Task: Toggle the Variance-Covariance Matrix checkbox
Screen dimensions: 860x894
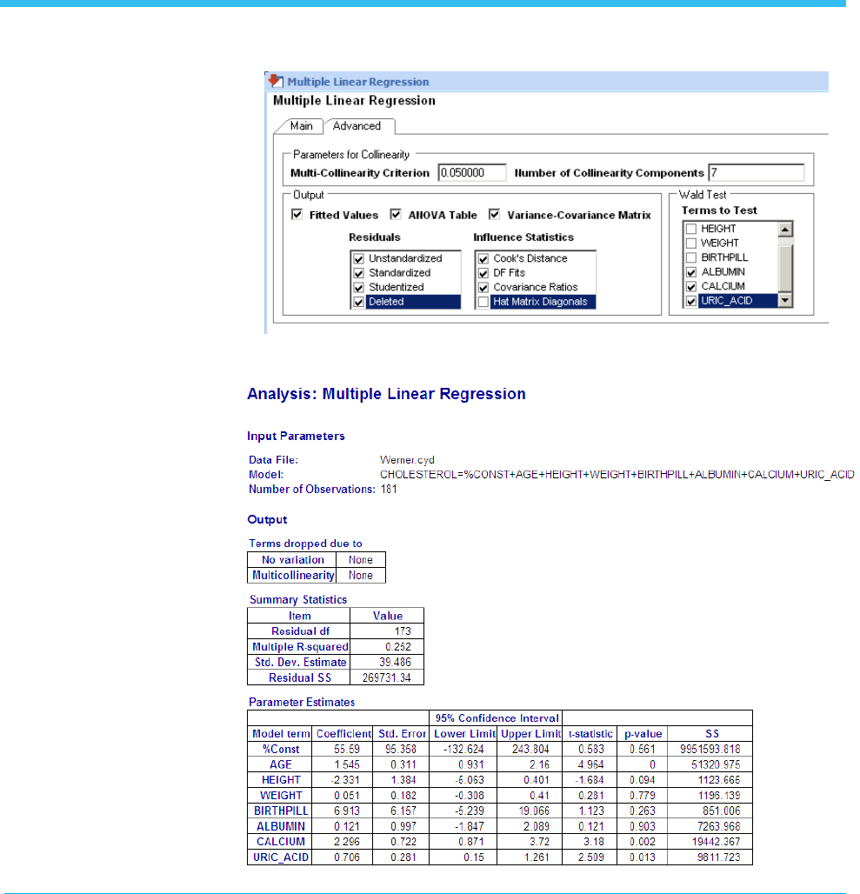Action: point(494,215)
